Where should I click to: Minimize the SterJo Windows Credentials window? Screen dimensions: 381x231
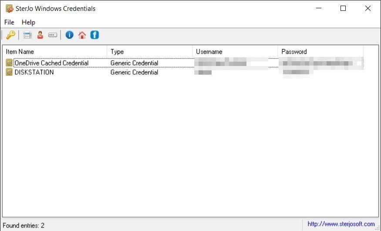[319, 8]
